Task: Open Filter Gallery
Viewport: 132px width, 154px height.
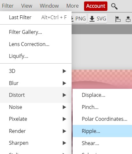Action: pos(36,32)
